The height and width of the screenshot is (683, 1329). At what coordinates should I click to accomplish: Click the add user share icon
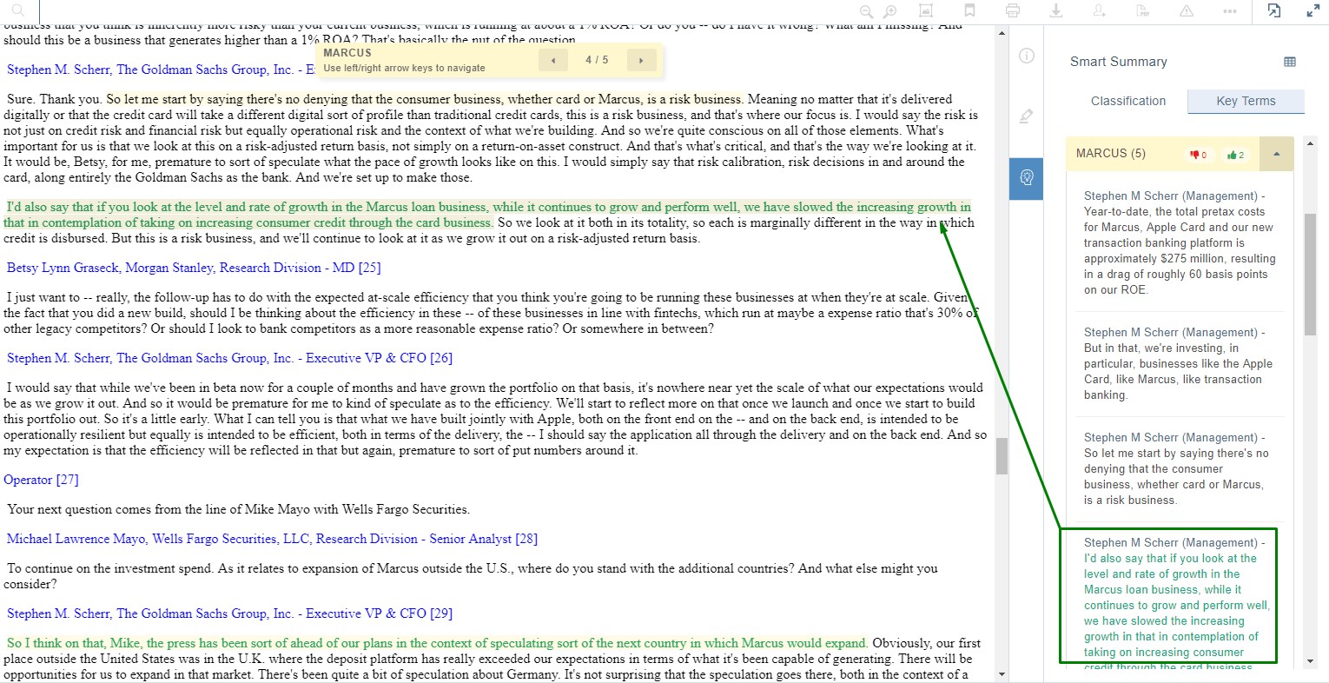[x=1100, y=10]
